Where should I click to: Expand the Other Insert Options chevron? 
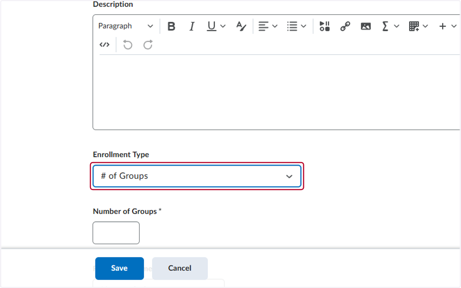point(454,26)
